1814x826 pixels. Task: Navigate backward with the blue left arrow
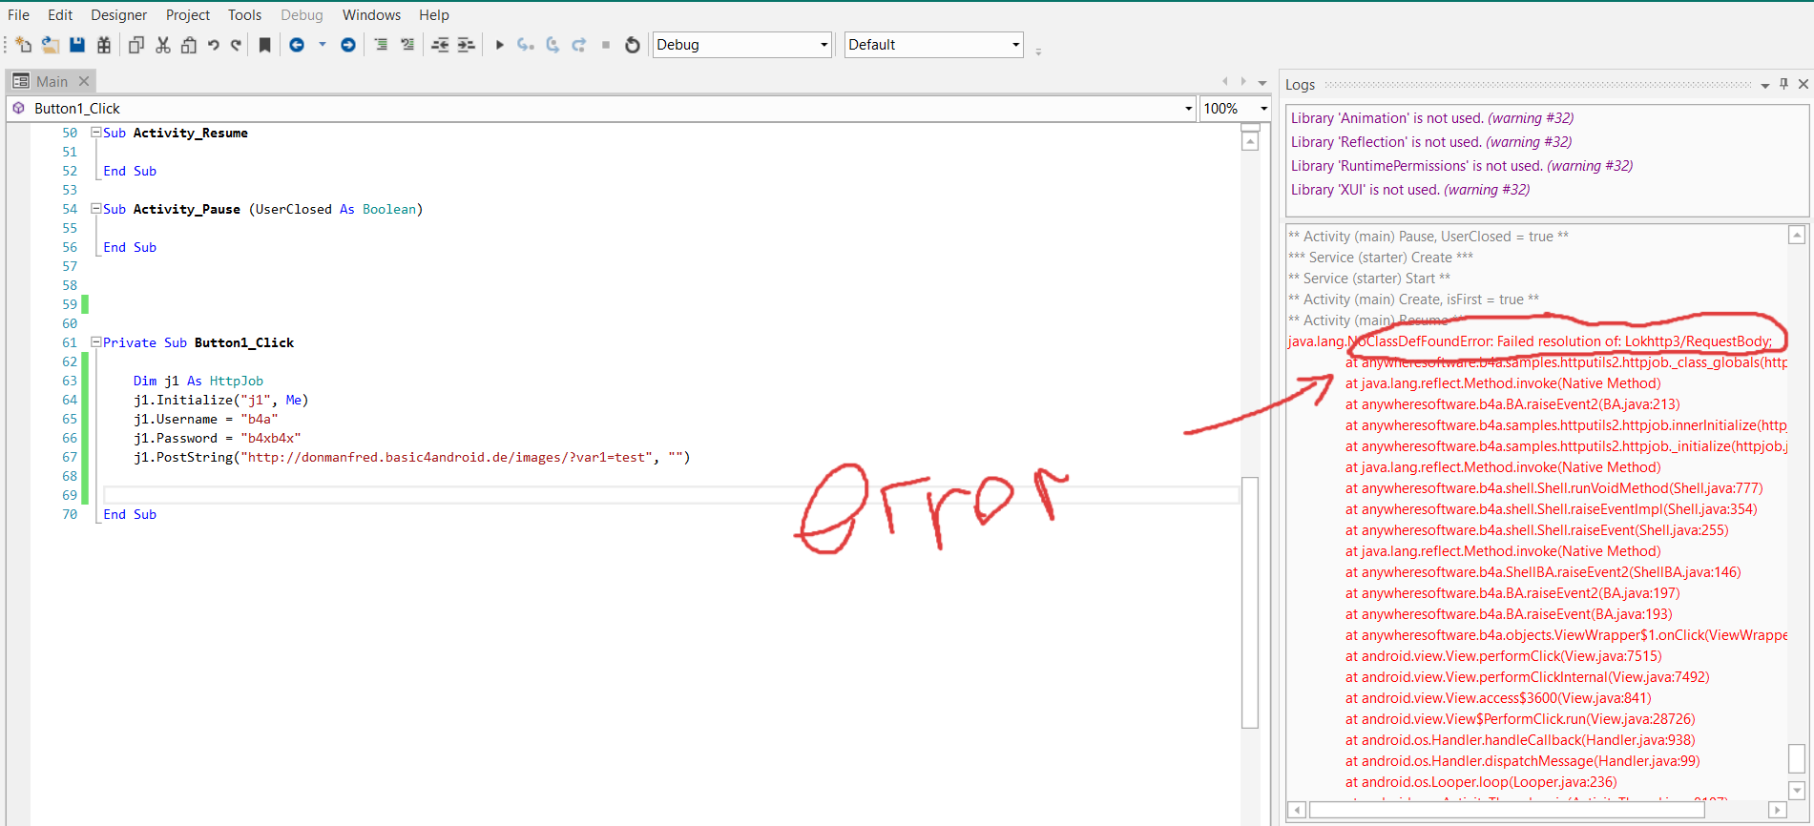point(297,45)
